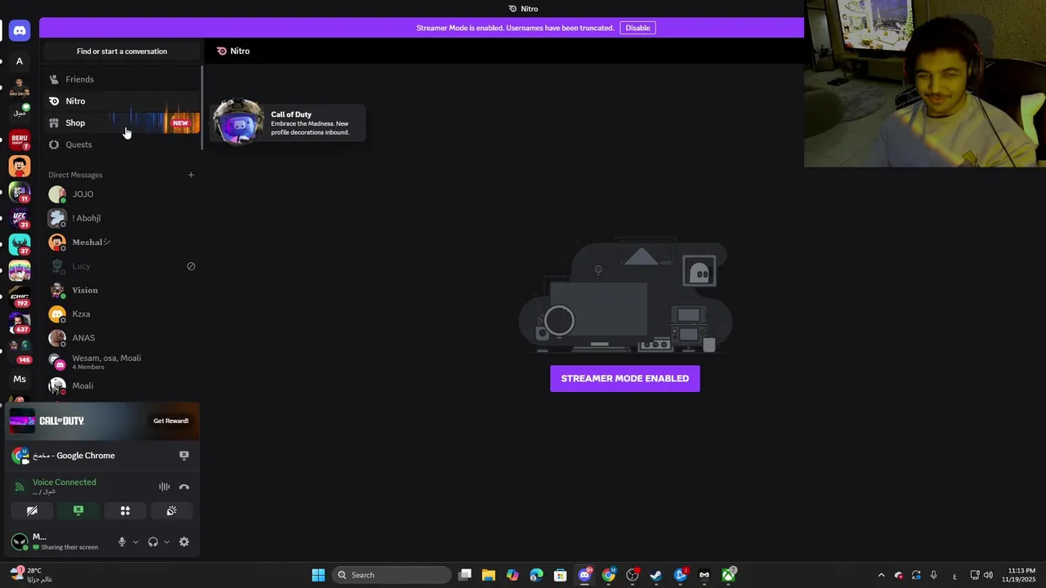Open direct message with Vision

pos(122,290)
